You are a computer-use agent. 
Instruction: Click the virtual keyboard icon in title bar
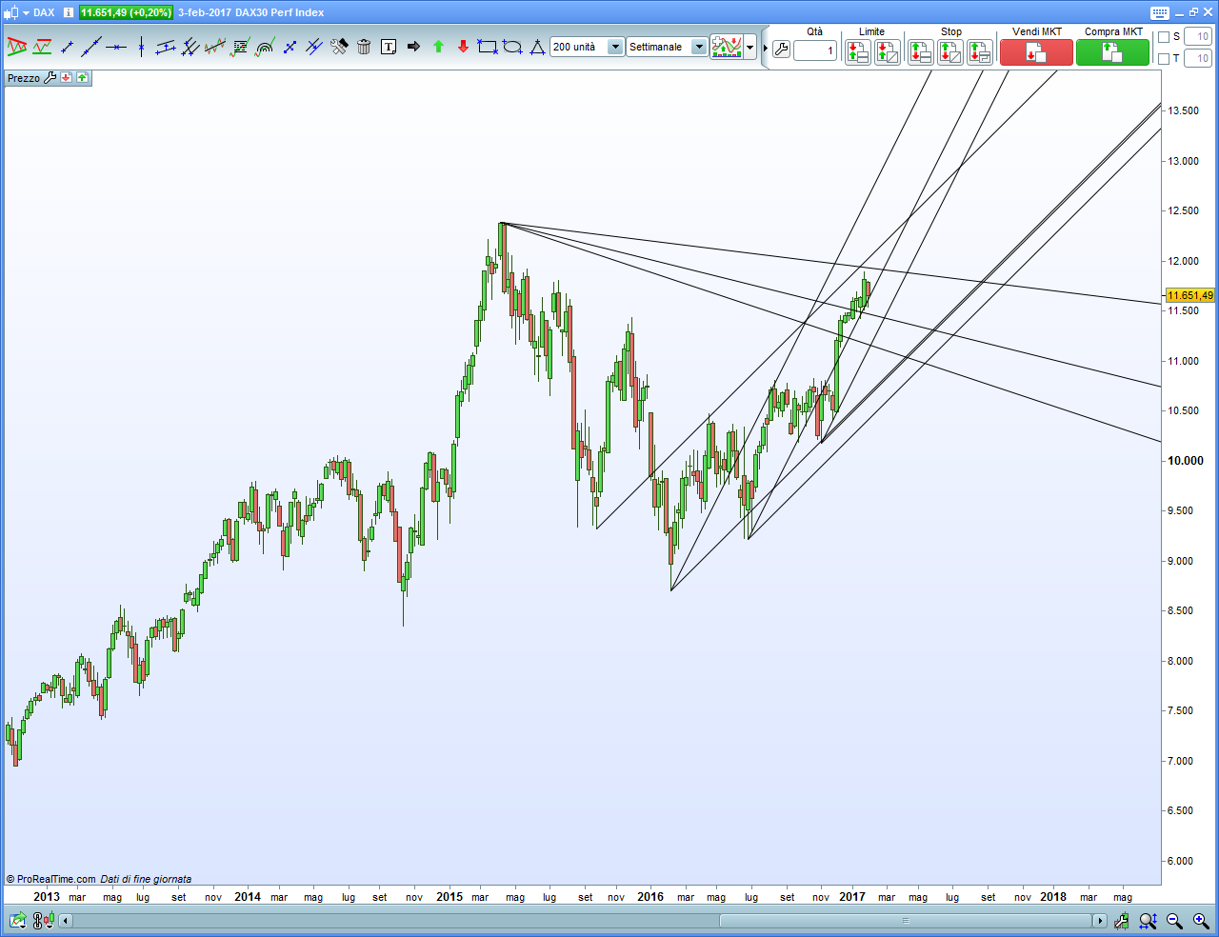tap(1159, 12)
